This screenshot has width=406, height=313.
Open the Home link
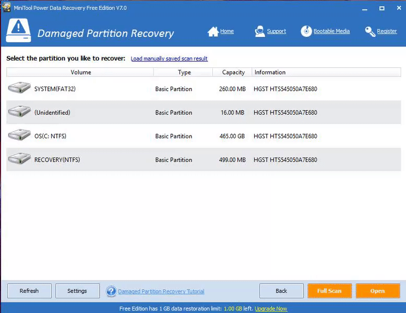click(x=227, y=31)
